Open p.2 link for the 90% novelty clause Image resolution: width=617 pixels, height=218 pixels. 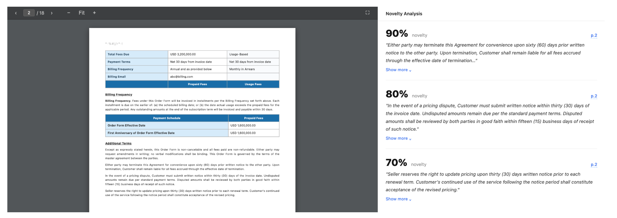point(594,35)
